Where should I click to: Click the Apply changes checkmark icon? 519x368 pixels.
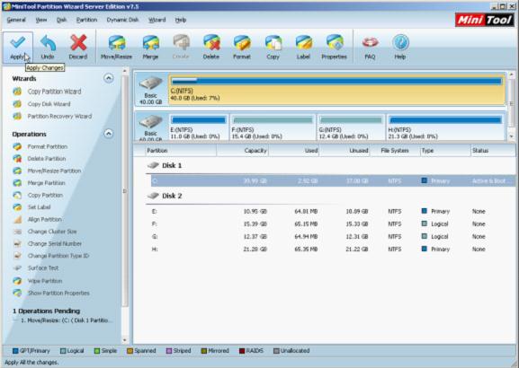(x=18, y=42)
